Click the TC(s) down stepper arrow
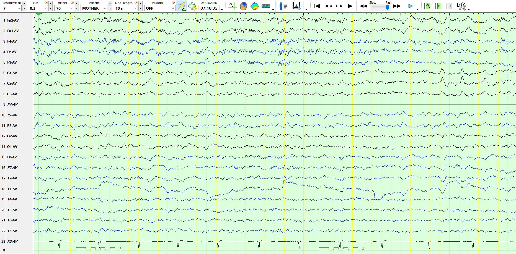 point(50,9)
